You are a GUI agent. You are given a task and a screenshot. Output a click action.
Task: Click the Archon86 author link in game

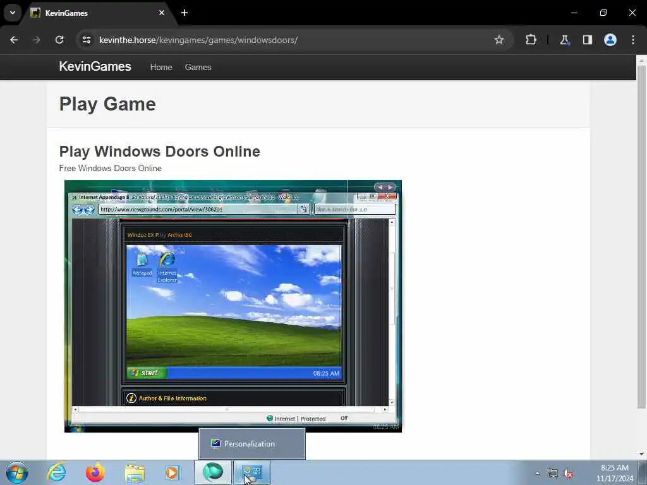click(179, 235)
